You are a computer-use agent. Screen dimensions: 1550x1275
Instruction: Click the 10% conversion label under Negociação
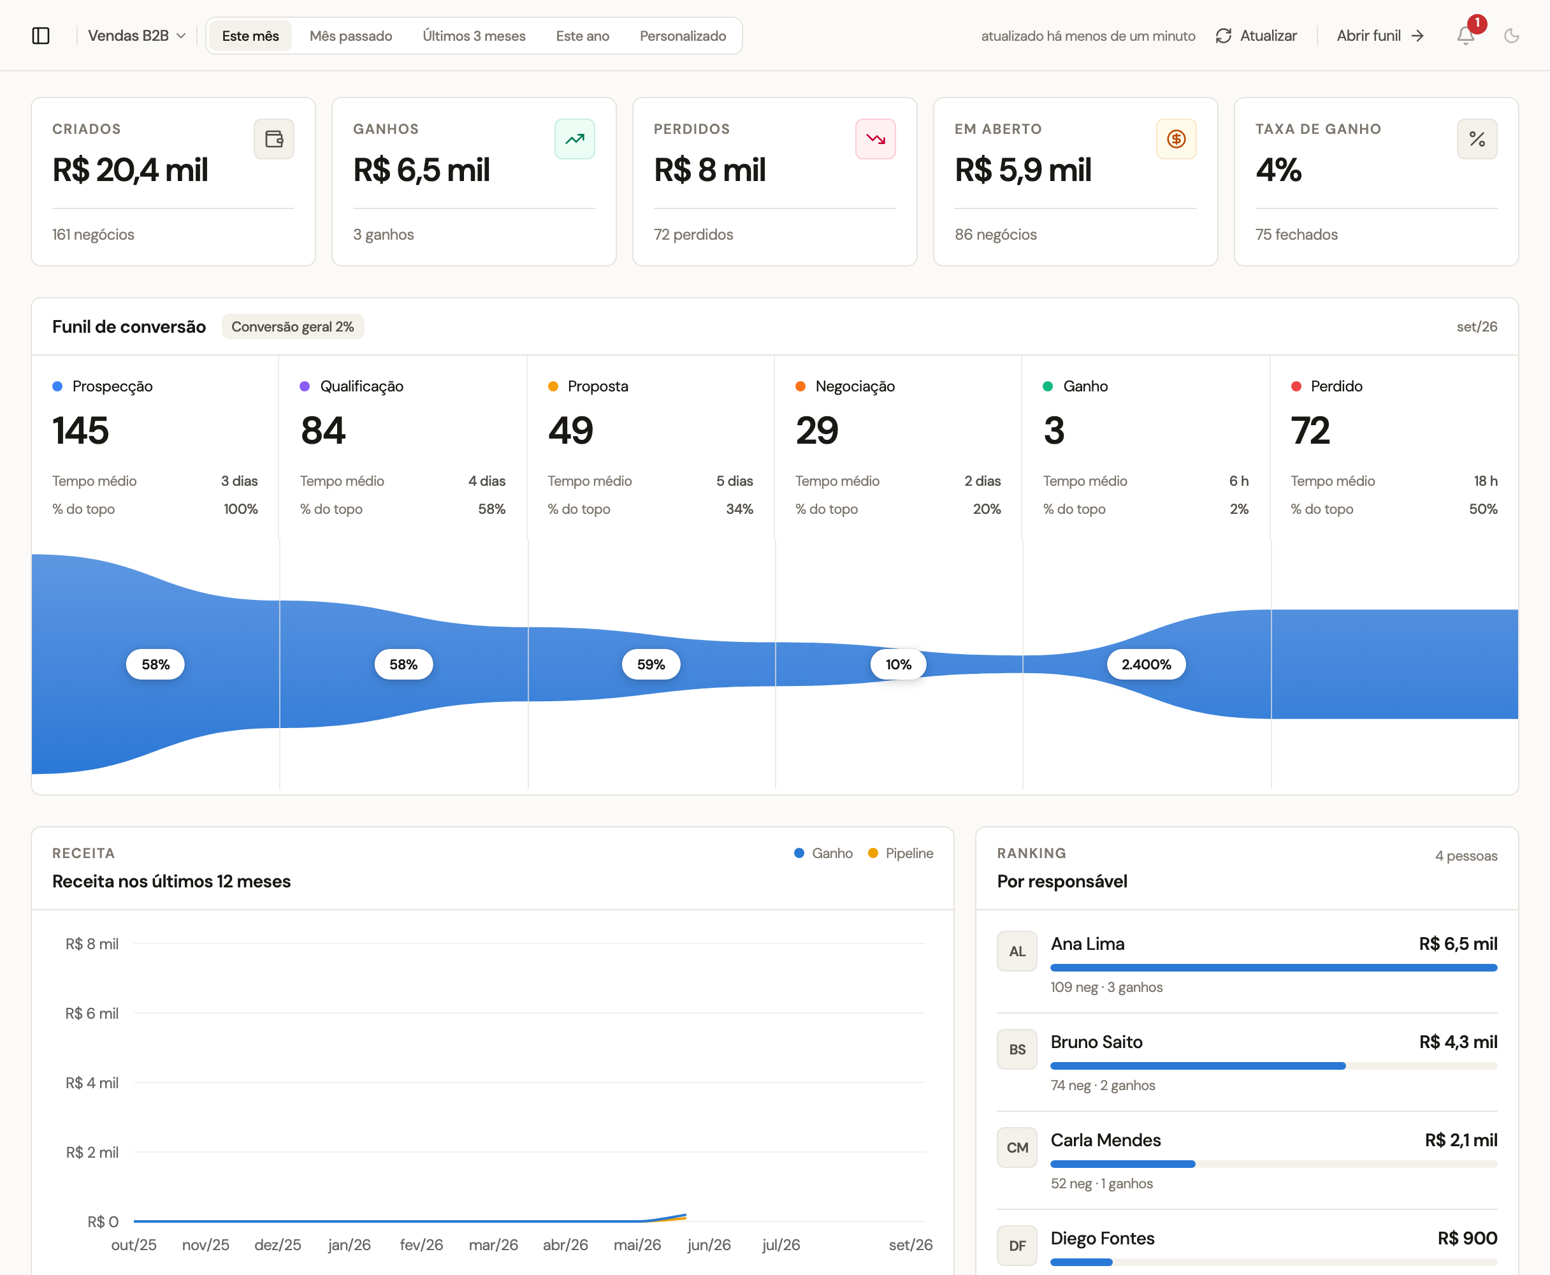[x=899, y=665]
